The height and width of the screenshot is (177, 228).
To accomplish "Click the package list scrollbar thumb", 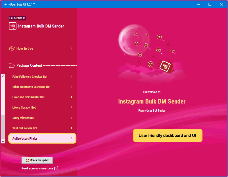I will [3, 127].
